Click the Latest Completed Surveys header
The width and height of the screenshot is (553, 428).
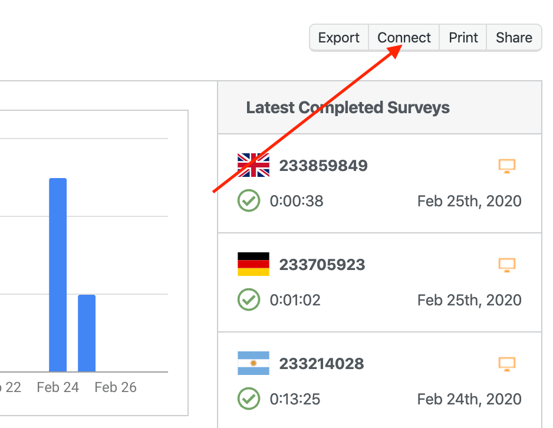(348, 108)
